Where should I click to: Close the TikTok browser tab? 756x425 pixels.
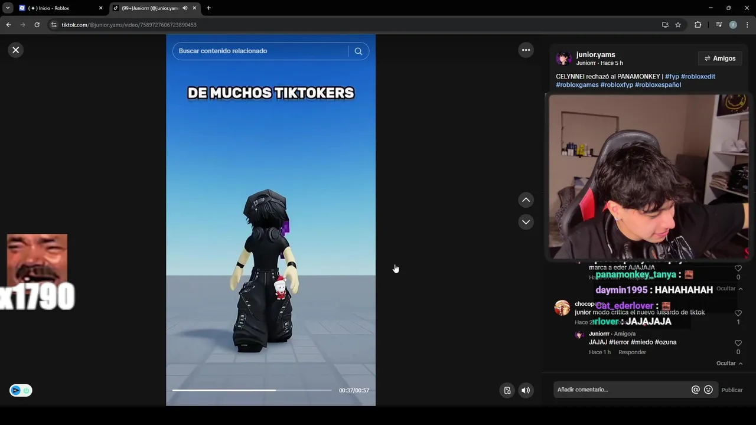(x=194, y=8)
